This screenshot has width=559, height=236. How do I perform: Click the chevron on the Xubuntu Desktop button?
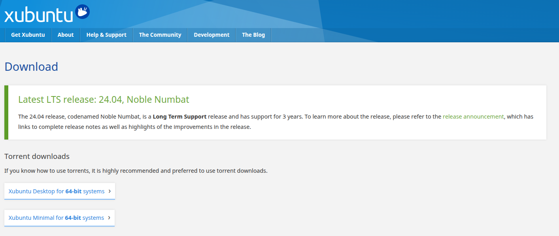pos(110,191)
